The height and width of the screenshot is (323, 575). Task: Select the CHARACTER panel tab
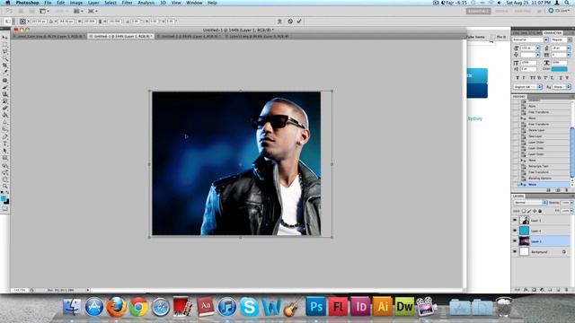553,33
